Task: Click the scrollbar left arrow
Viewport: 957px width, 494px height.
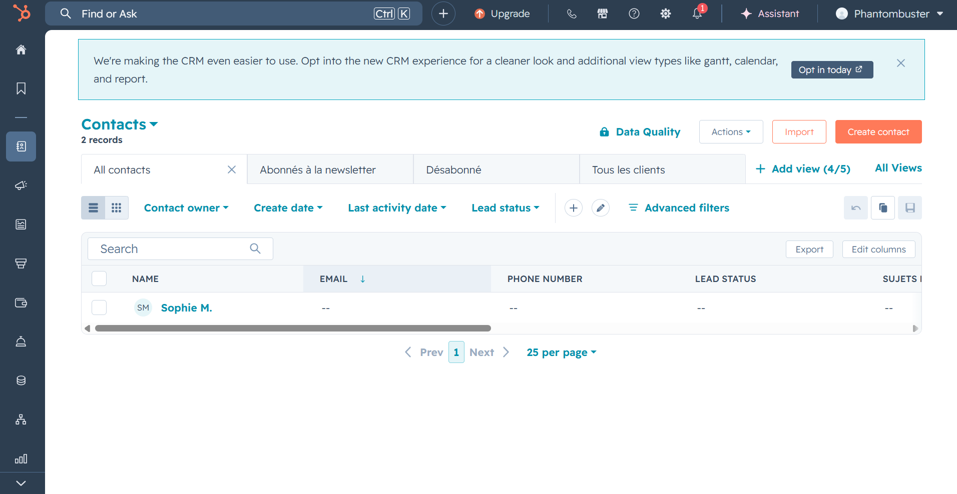Action: 87,328
